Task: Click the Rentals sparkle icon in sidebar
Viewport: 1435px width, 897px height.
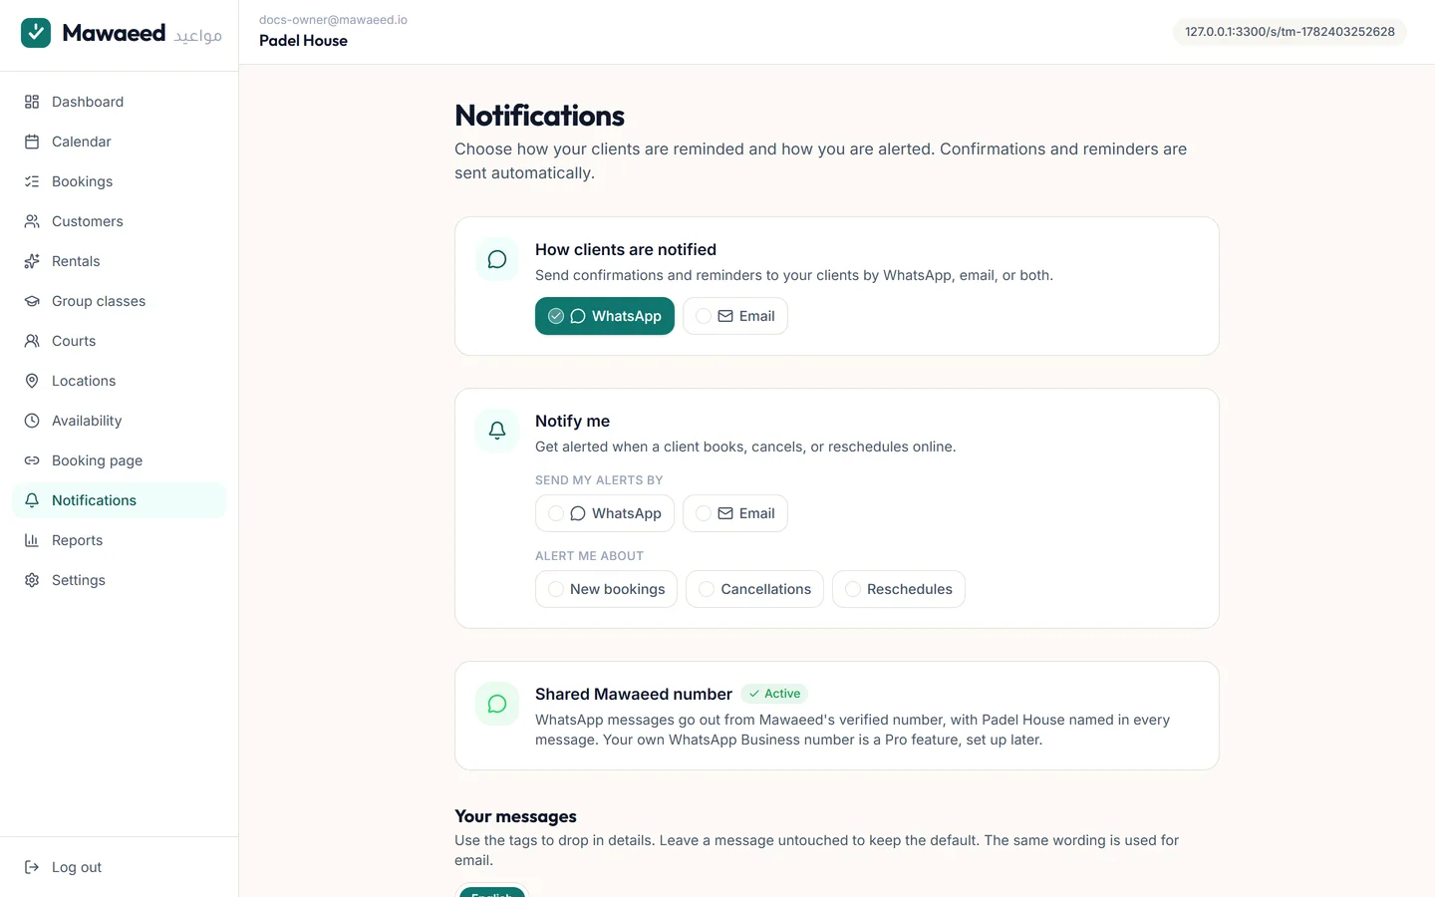Action: [x=32, y=261]
